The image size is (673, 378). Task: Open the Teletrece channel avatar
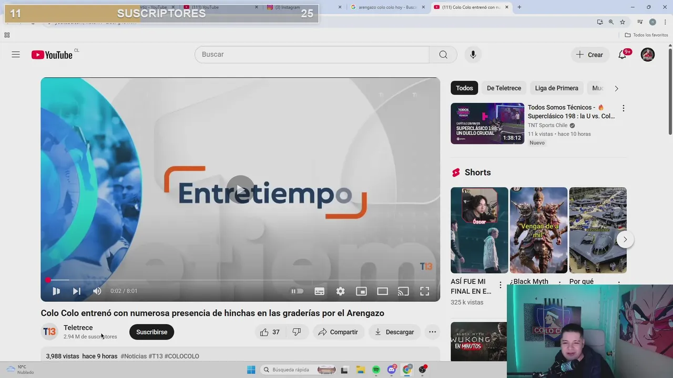[49, 332]
